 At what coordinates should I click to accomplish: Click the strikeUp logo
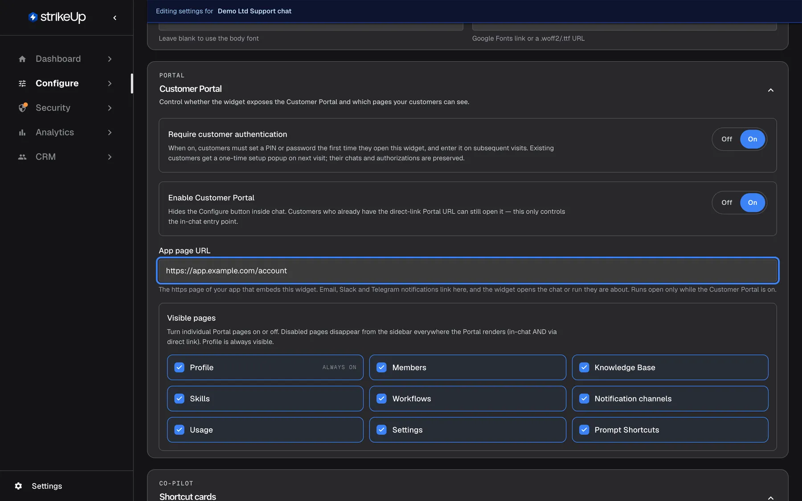(57, 17)
